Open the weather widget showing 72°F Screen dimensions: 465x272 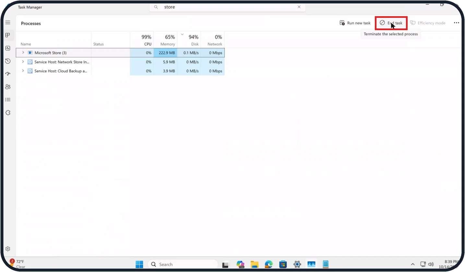pyautogui.click(x=18, y=264)
